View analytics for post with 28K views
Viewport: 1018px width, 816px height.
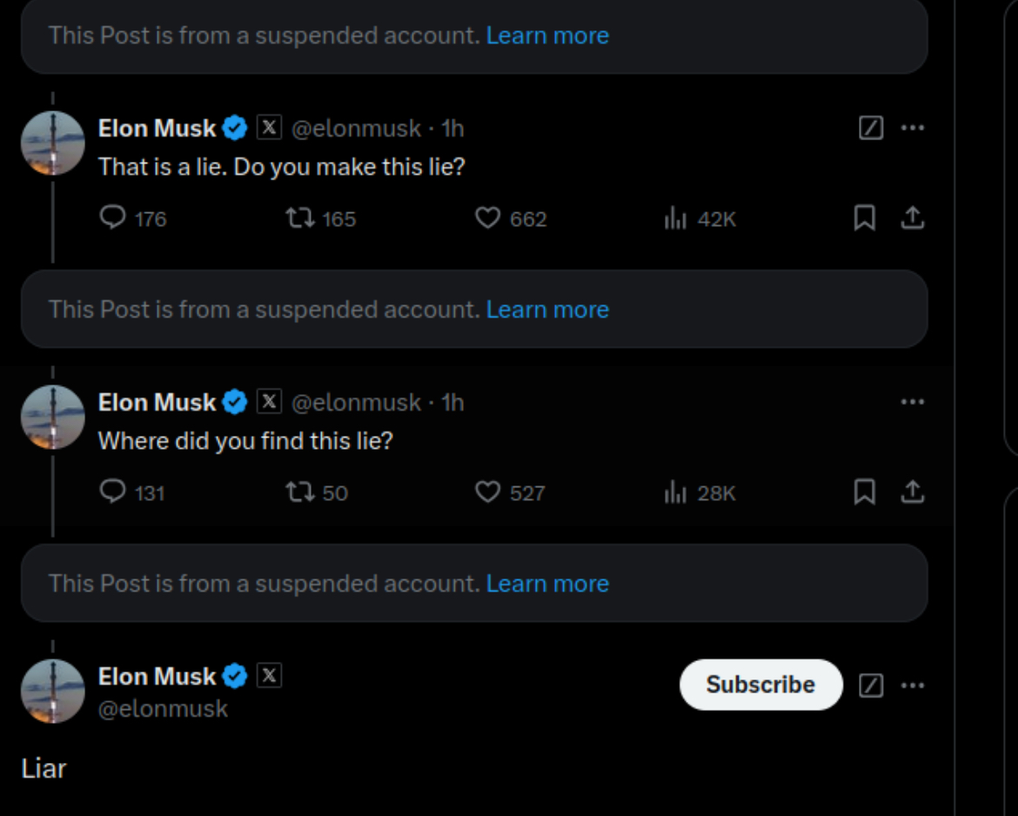point(676,493)
